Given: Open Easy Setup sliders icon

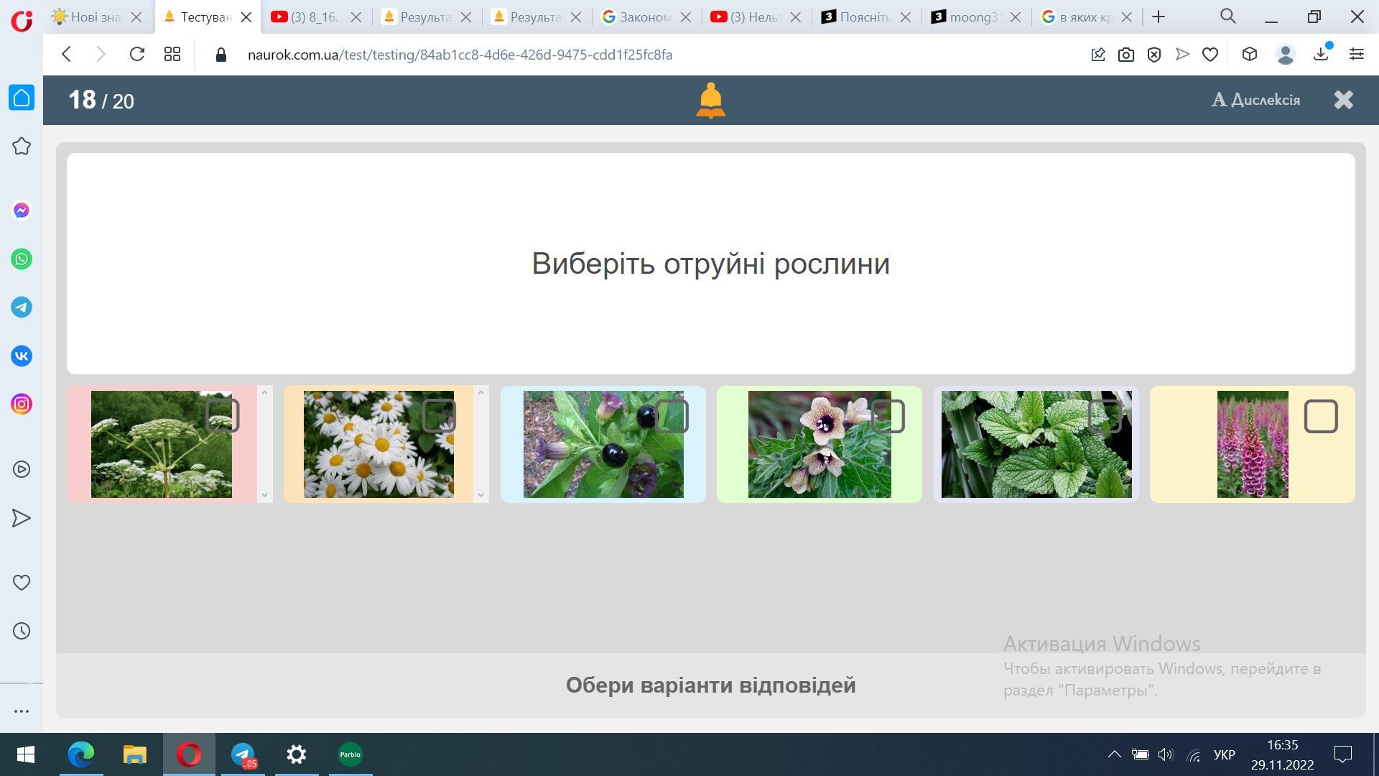Looking at the screenshot, I should pyautogui.click(x=1357, y=55).
